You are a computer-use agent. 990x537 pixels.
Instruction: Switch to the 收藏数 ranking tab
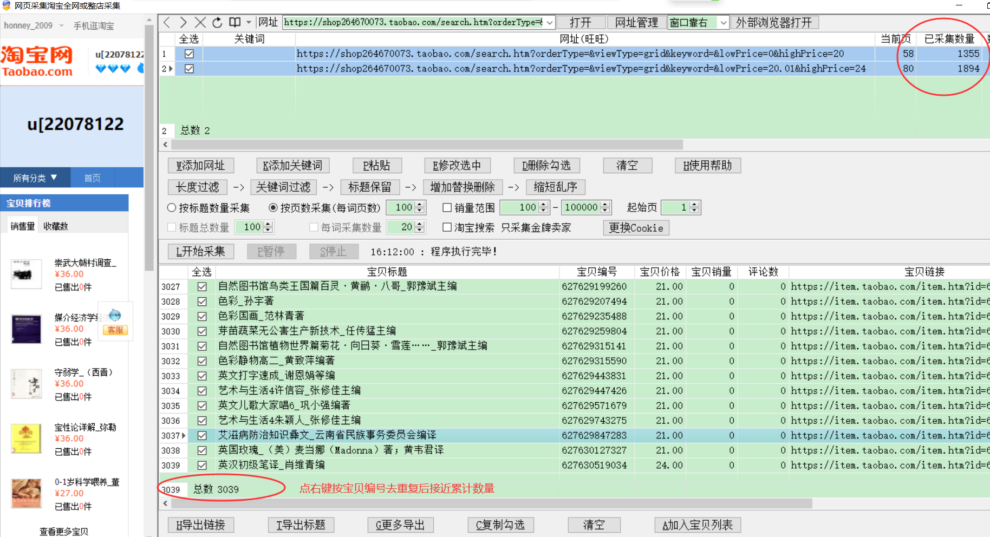pyautogui.click(x=56, y=226)
